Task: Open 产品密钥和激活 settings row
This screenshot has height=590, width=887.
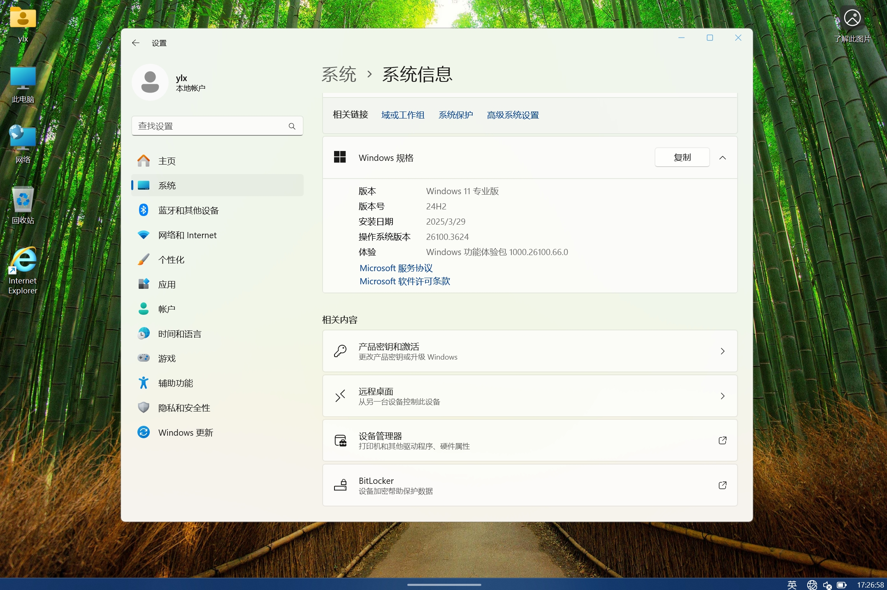Action: tap(530, 351)
